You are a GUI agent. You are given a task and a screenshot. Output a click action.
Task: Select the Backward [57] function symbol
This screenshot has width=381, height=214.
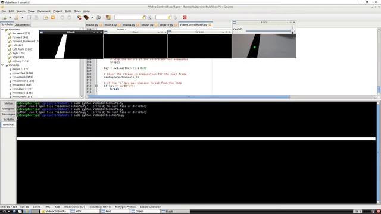pos(21,33)
